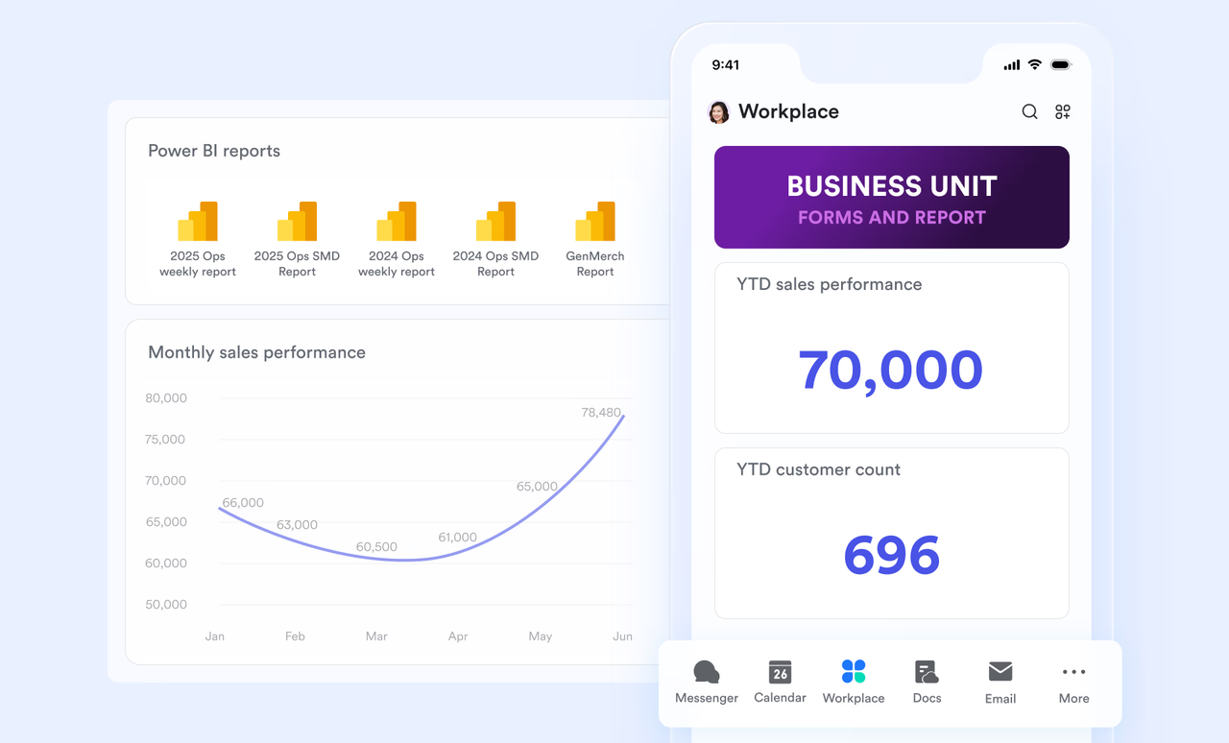
Task: Tap the Business Unit Forms and Report banner
Action: coord(891,198)
